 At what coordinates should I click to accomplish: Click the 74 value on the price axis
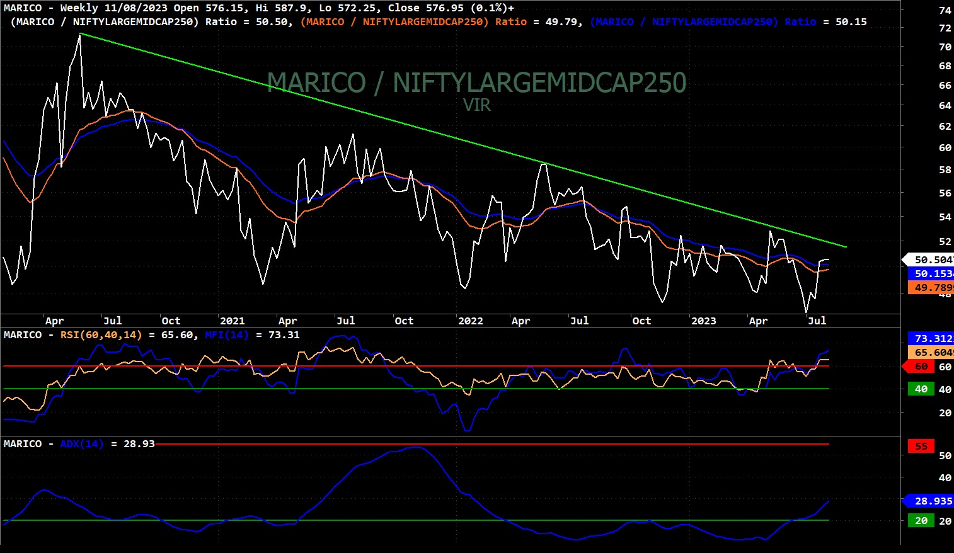[x=945, y=10]
